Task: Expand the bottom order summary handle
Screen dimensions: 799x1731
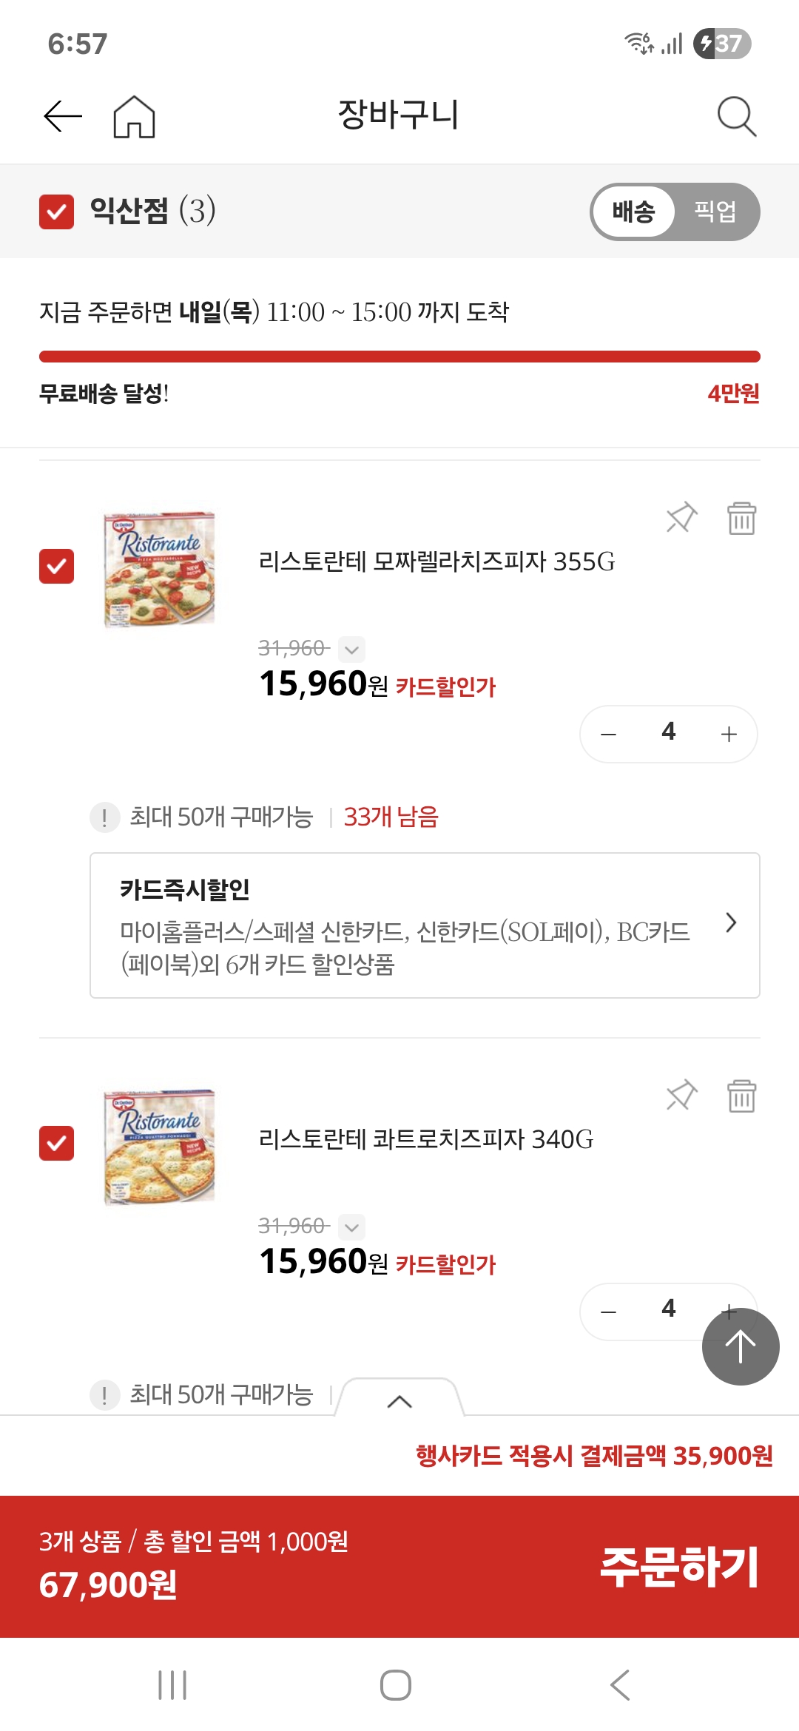Action: (399, 1400)
